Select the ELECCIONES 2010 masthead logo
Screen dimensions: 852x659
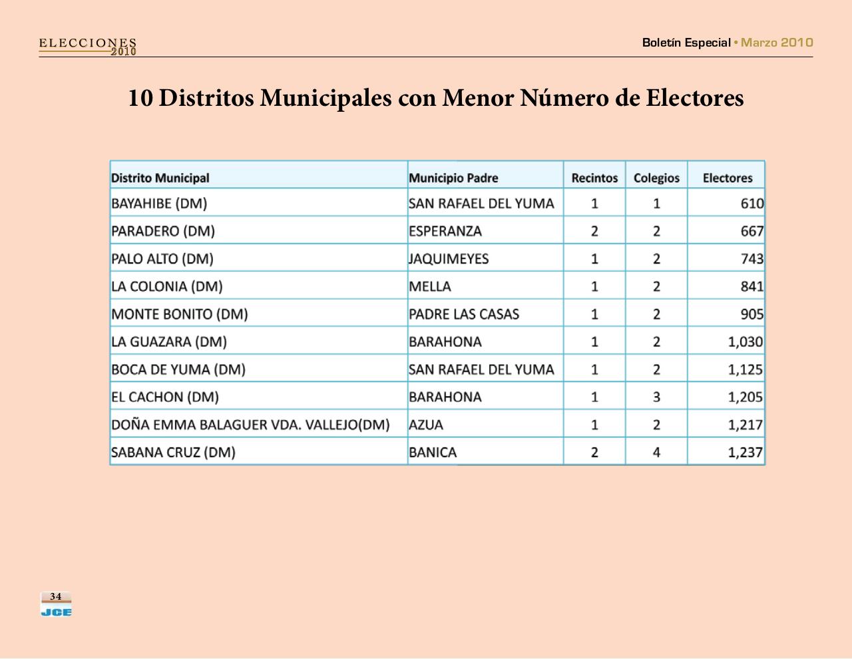tap(87, 46)
